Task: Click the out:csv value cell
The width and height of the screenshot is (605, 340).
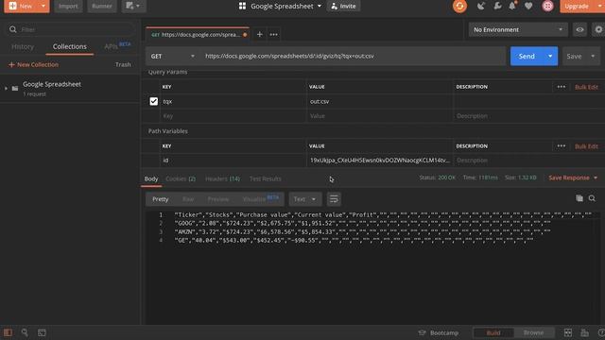Action: (x=380, y=101)
